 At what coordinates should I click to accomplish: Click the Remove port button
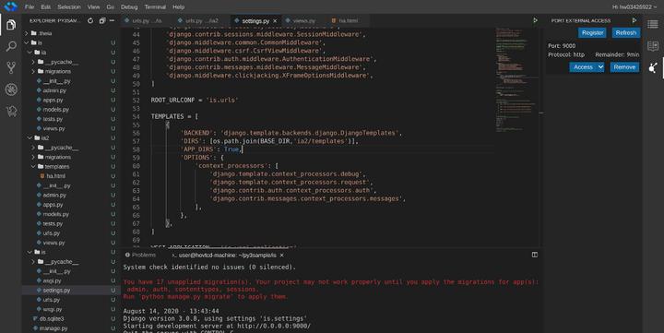click(624, 67)
